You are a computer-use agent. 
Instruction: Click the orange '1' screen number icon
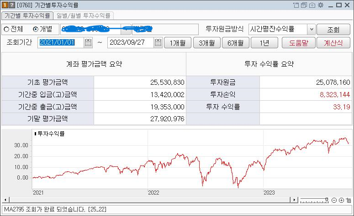click(5, 5)
